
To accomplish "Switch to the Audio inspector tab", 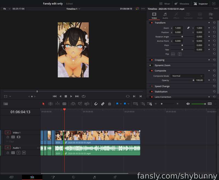I will (x=165, y=16).
